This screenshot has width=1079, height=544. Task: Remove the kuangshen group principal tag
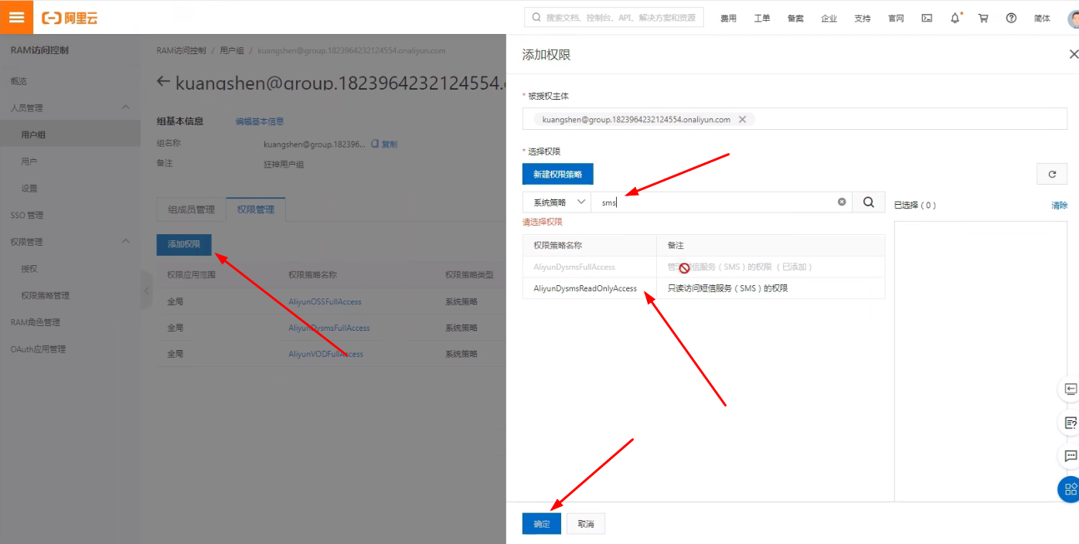pos(742,120)
